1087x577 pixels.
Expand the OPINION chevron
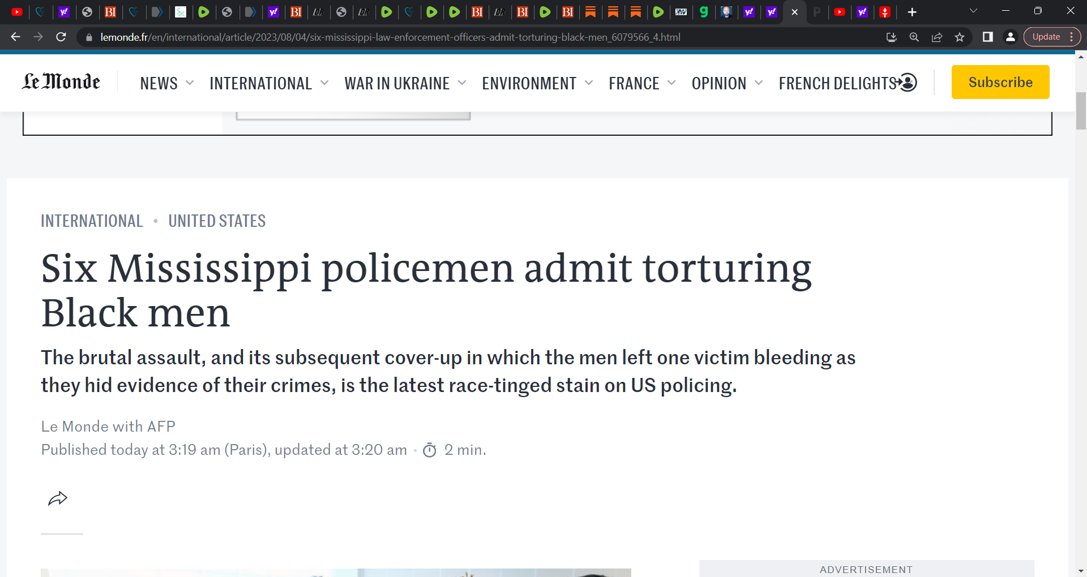pos(759,83)
